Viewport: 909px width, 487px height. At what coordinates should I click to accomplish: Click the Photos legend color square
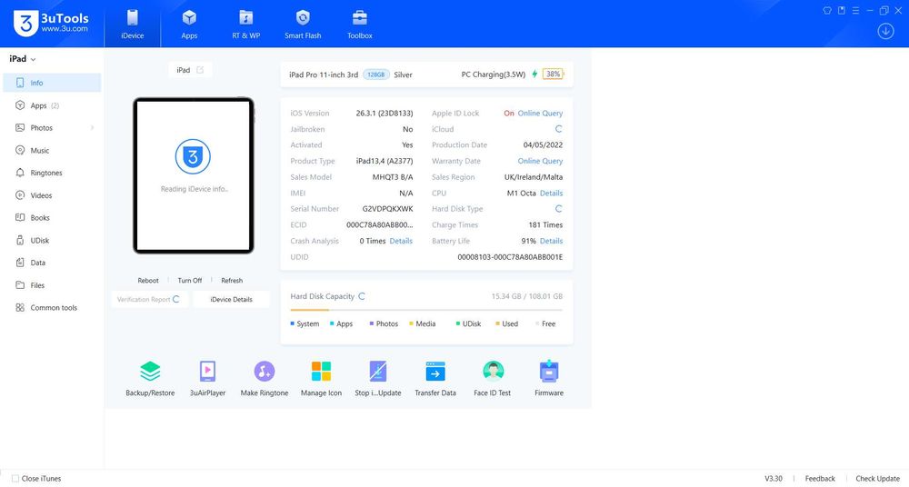(x=372, y=323)
